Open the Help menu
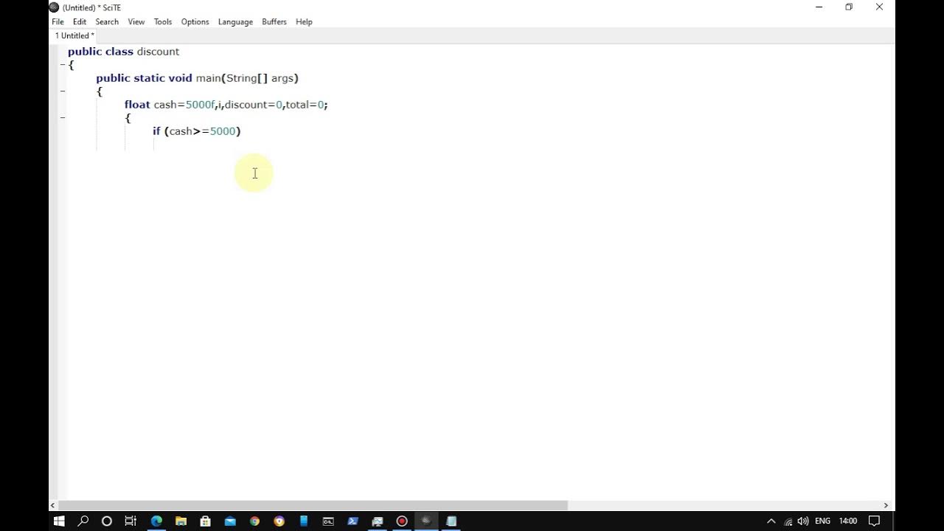Viewport: 944px width, 531px height. [x=304, y=21]
